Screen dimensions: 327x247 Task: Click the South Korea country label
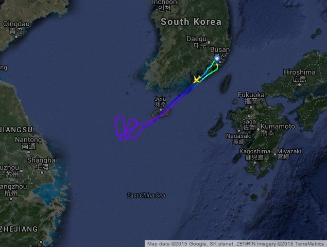tap(191, 22)
